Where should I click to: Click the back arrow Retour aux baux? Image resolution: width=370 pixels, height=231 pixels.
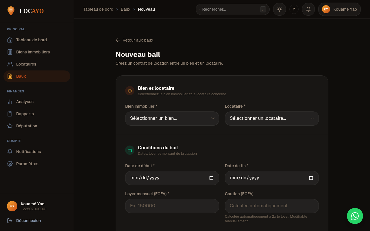[x=118, y=40]
